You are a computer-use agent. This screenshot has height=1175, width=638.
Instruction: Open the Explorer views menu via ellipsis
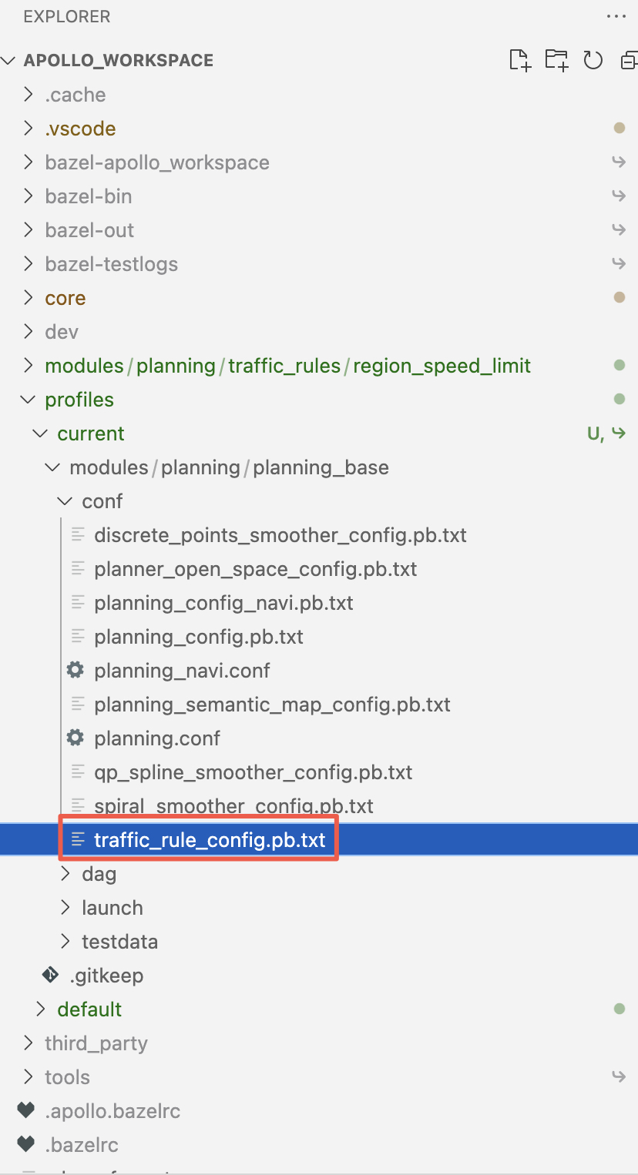614,16
